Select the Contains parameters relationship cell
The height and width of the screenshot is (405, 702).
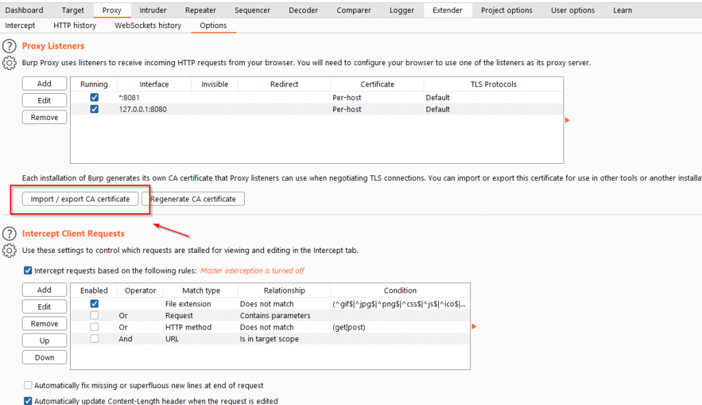coord(285,315)
